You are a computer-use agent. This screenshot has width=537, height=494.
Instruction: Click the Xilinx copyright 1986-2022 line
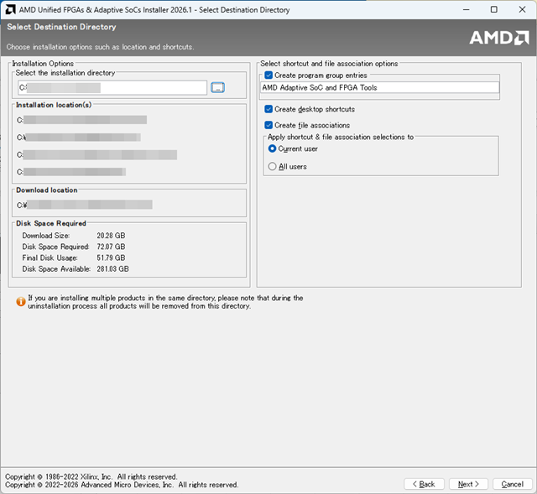pyautogui.click(x=91, y=476)
